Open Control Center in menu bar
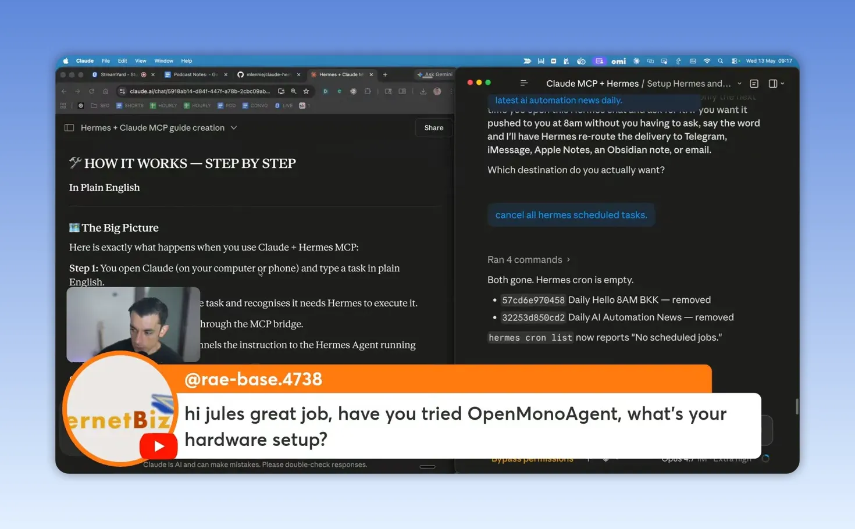This screenshot has height=529, width=855. point(735,61)
